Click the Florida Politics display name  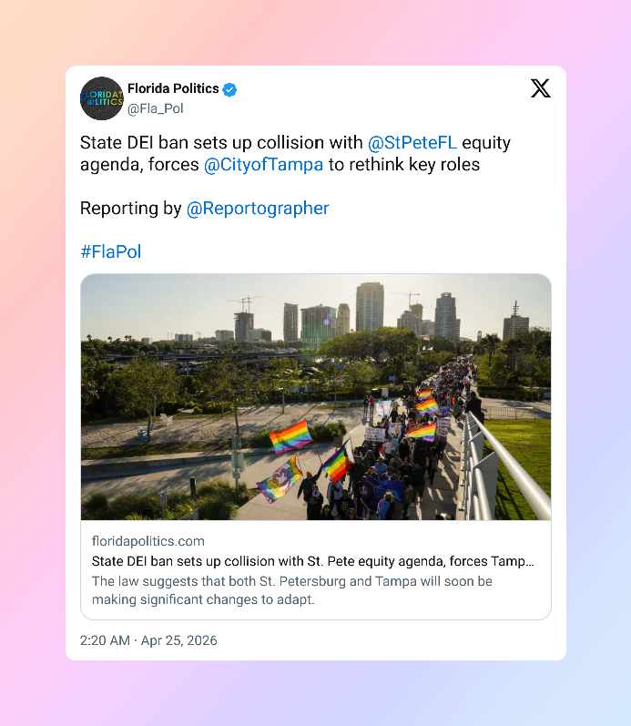[x=173, y=88]
